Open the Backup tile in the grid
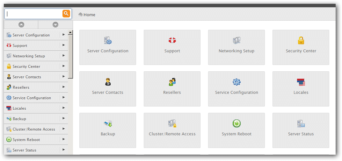The height and width of the screenshot is (161, 342). pos(108,130)
